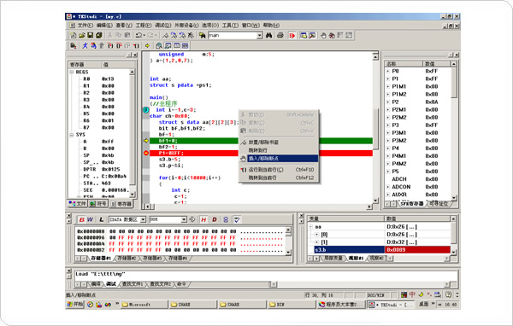Switch to the 编译 output tab
Image resolution: width=513 pixels, height=326 pixels.
96,284
